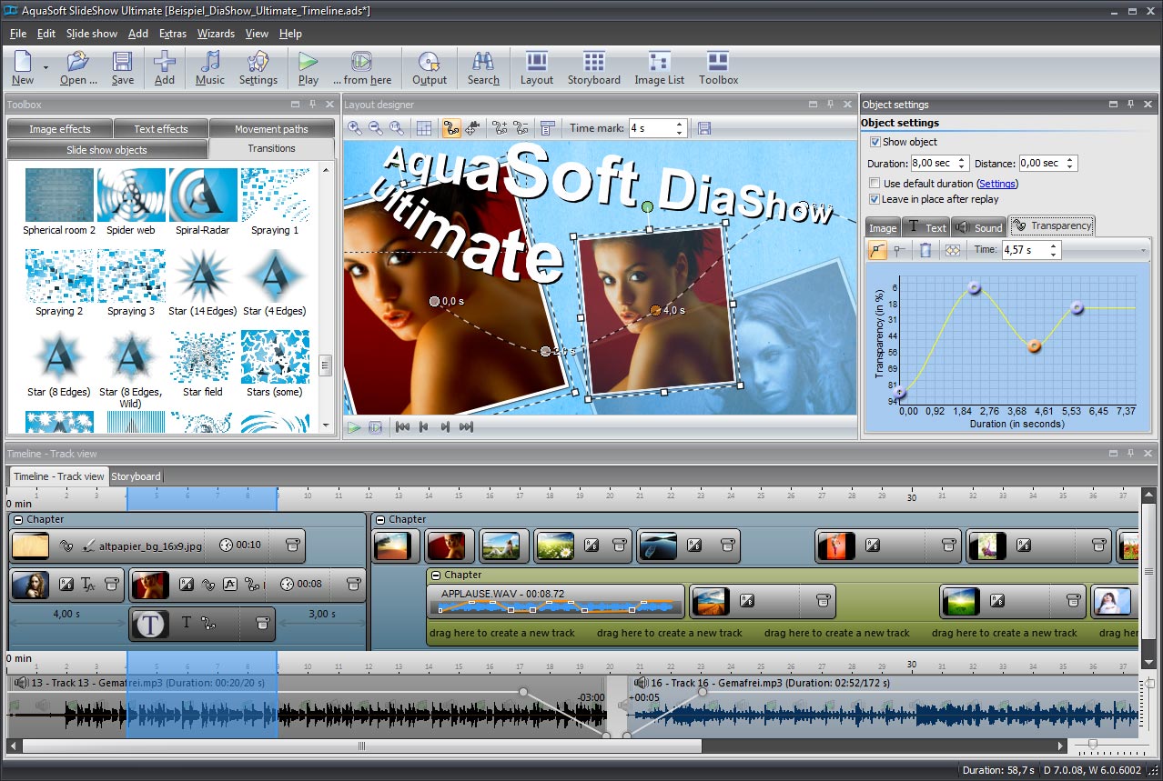Increase the Time mark spinner value
This screenshot has width=1163, height=781.
coord(679,124)
